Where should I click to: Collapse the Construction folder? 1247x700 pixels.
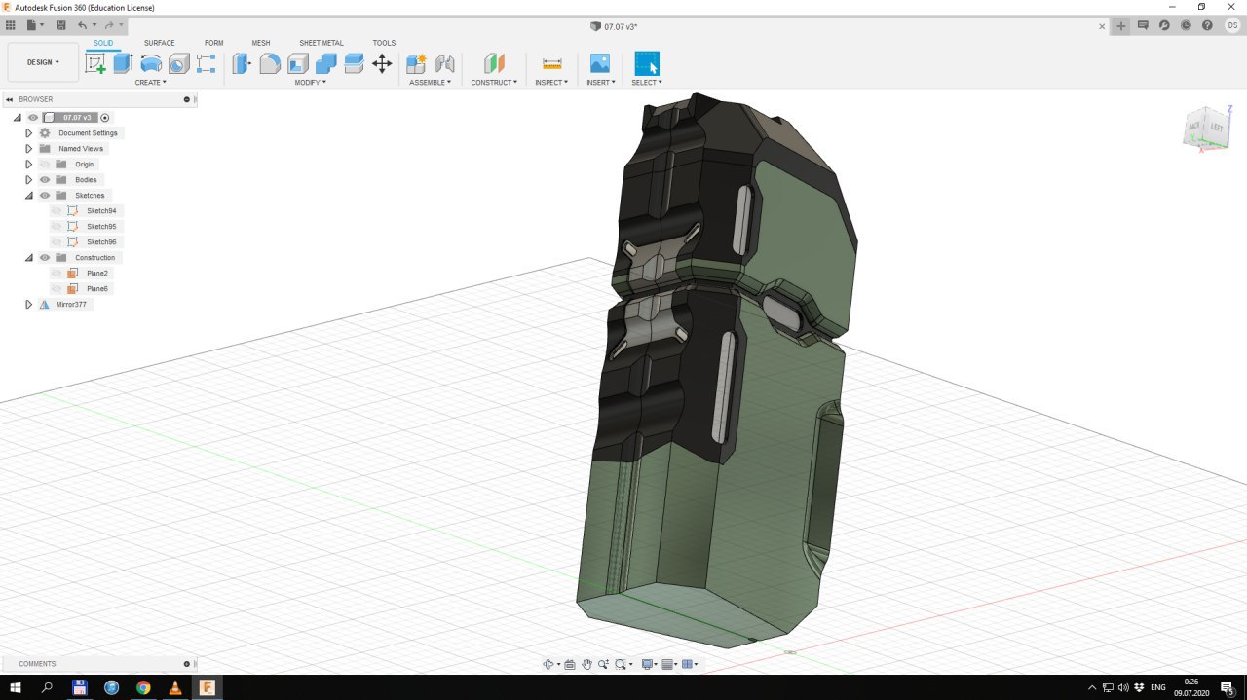[29, 257]
